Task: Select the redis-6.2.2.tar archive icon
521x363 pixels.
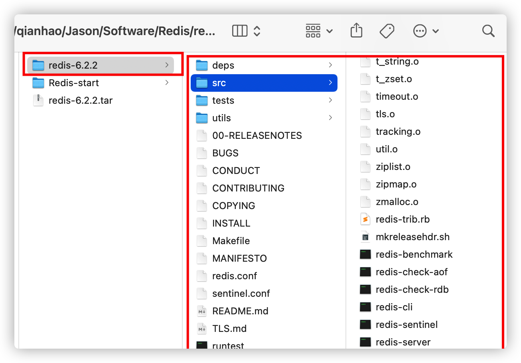Action: point(38,100)
